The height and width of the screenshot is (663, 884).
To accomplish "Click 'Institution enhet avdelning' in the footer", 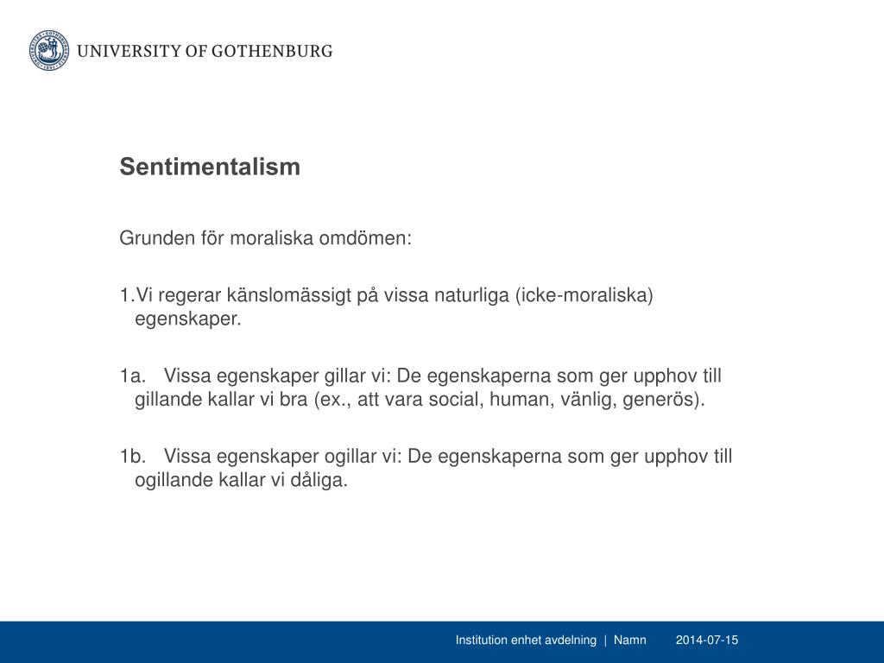I will pos(526,641).
